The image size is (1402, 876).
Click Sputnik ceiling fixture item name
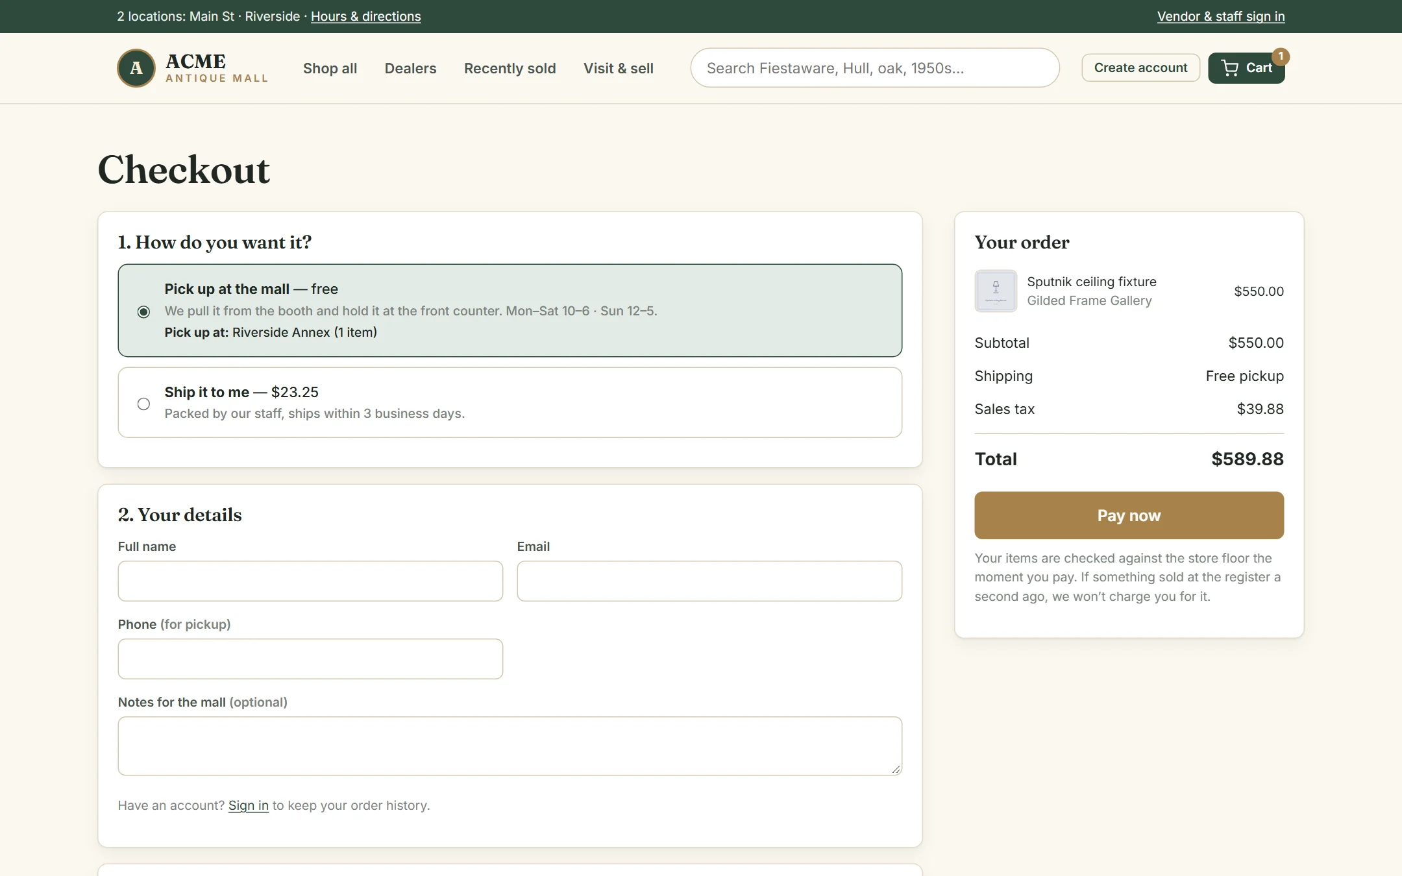coord(1091,282)
